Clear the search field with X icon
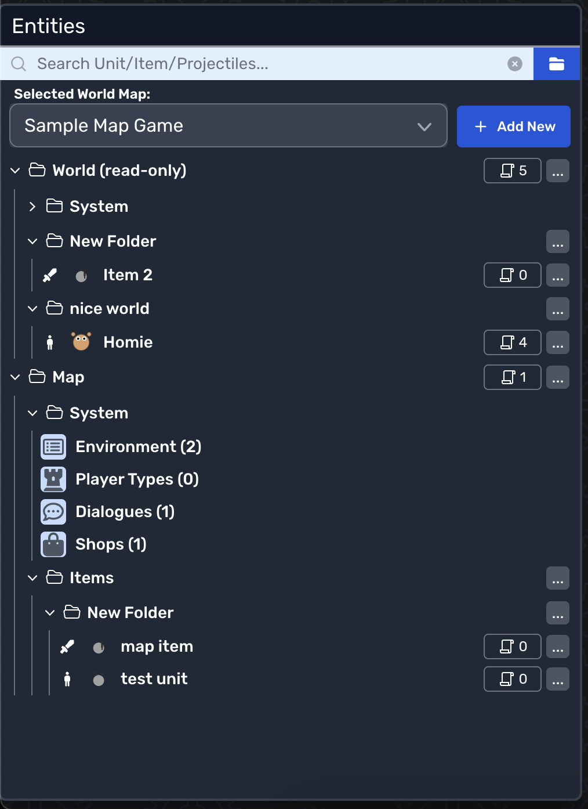This screenshot has width=588, height=809. pyautogui.click(x=514, y=64)
